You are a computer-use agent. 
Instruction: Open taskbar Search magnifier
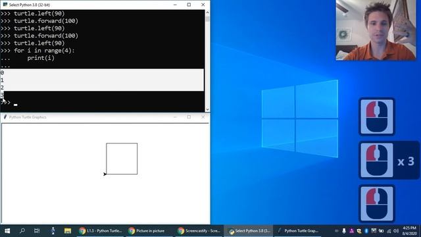coord(22,231)
